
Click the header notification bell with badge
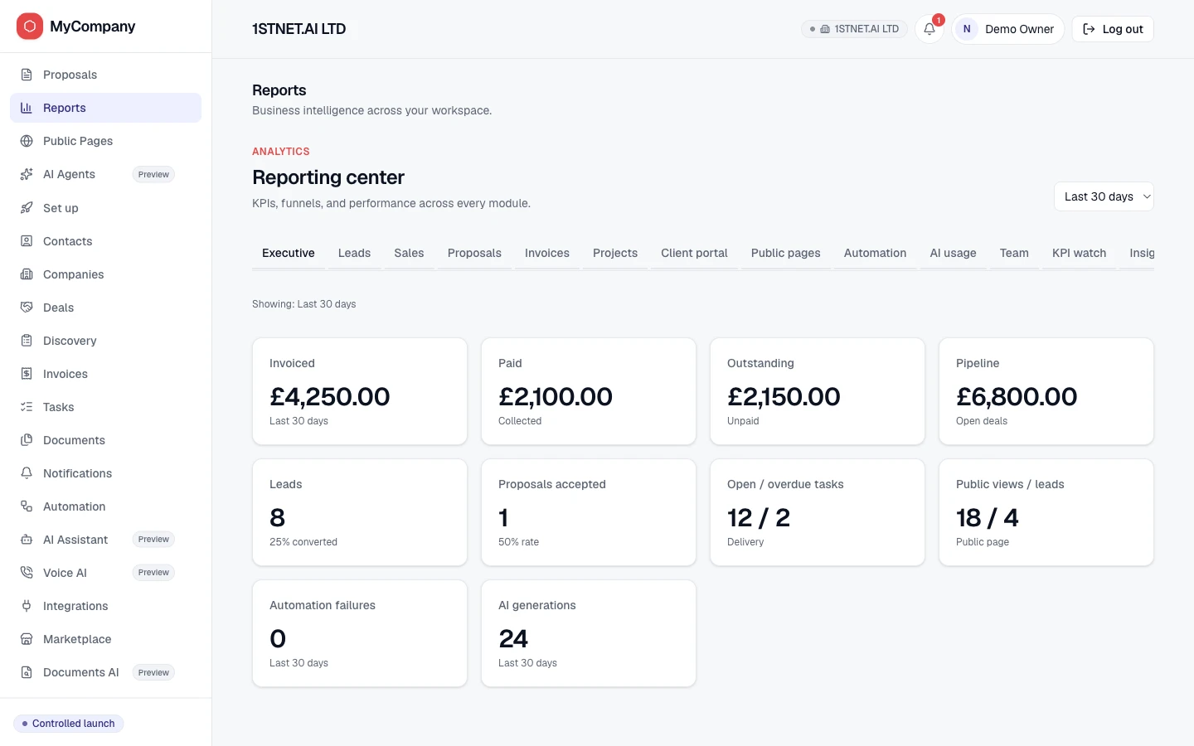(x=929, y=29)
